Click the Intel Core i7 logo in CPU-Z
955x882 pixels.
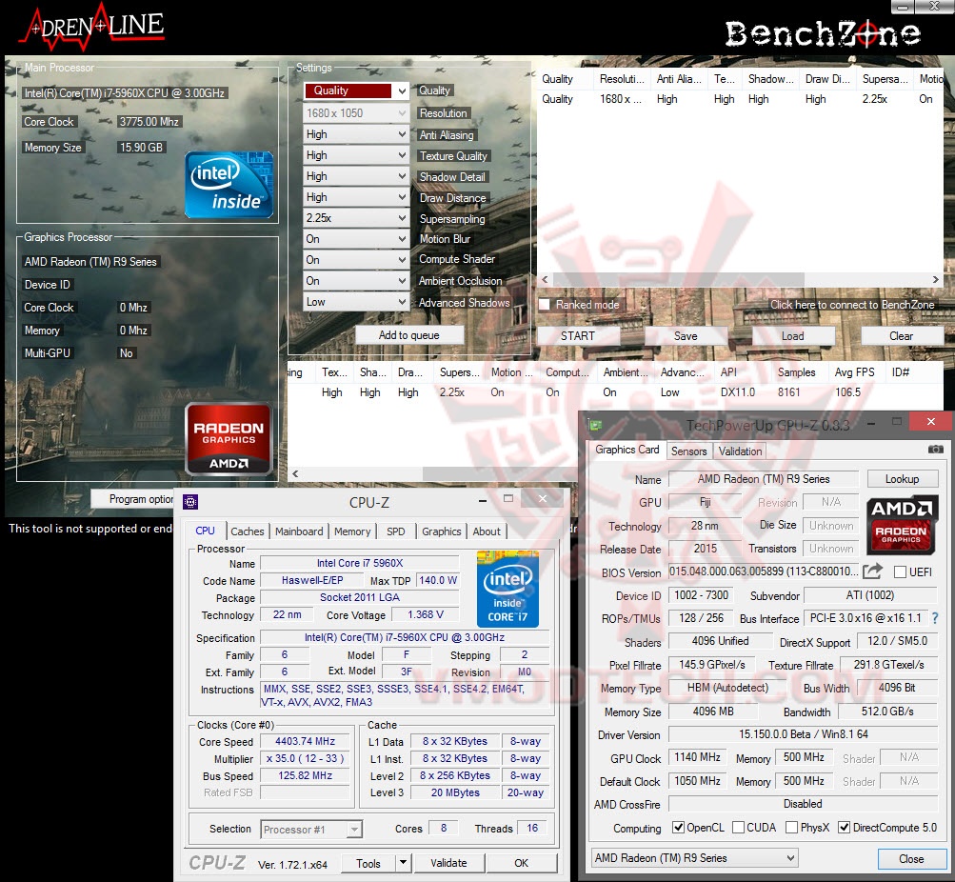point(507,589)
